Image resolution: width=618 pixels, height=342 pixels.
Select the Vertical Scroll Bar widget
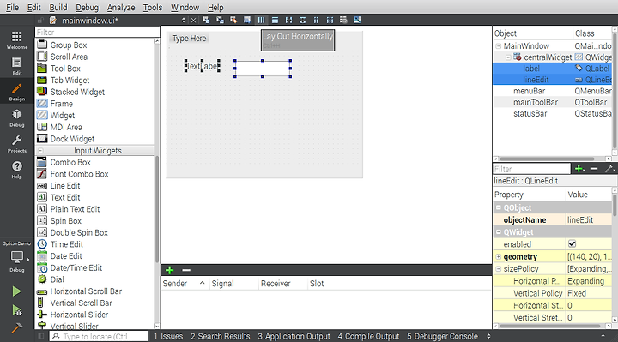click(75, 303)
